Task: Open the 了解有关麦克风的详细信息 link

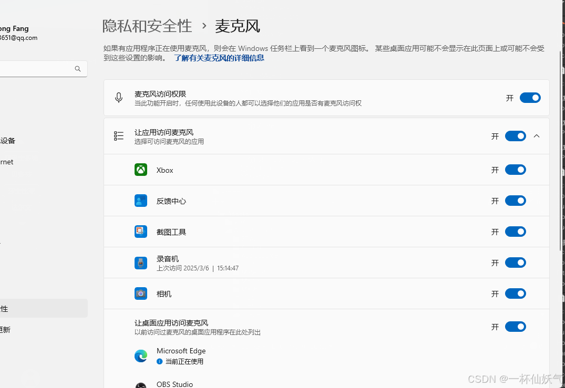Action: pos(219,58)
